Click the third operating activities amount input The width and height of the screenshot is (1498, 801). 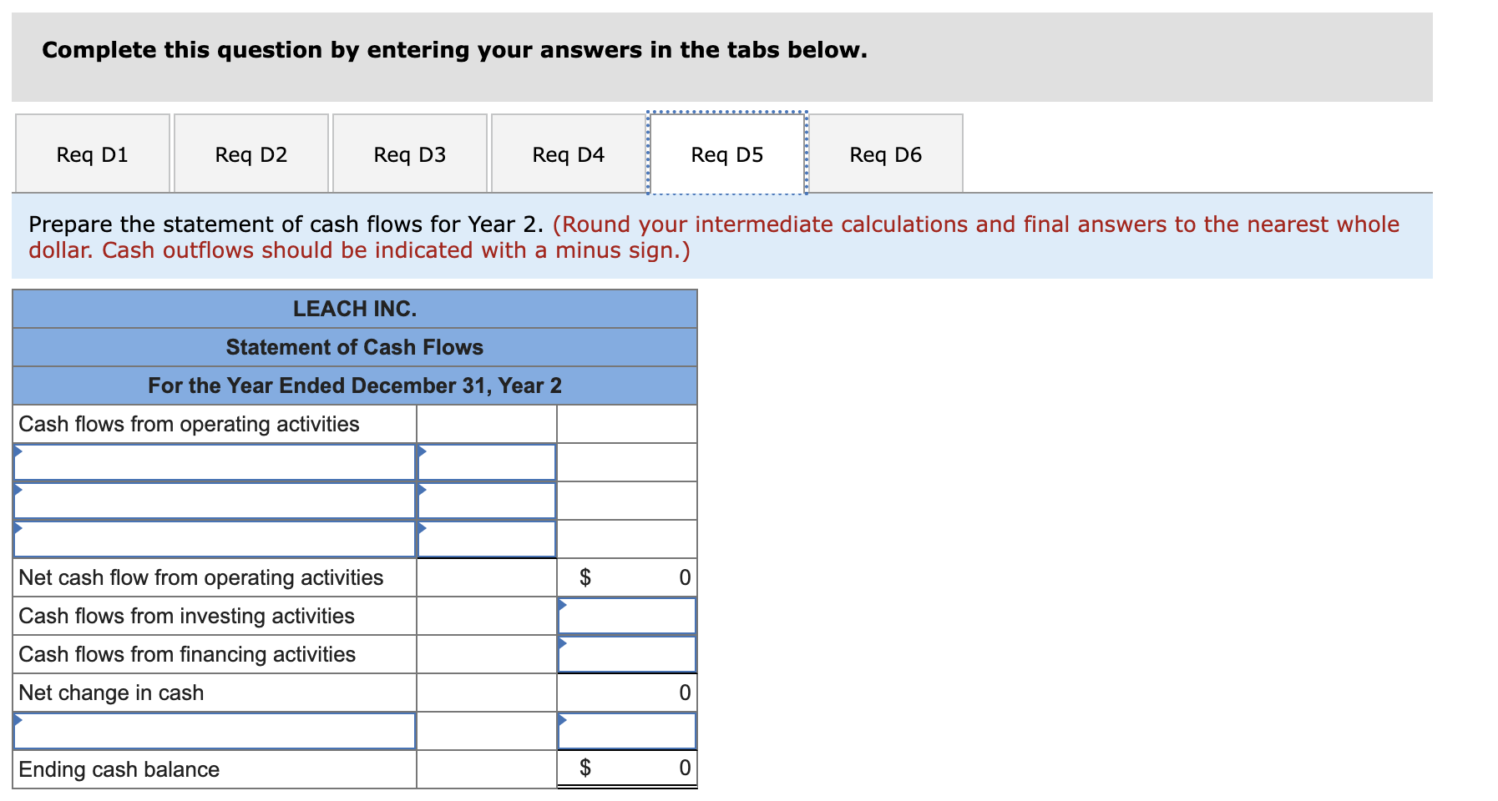487,538
